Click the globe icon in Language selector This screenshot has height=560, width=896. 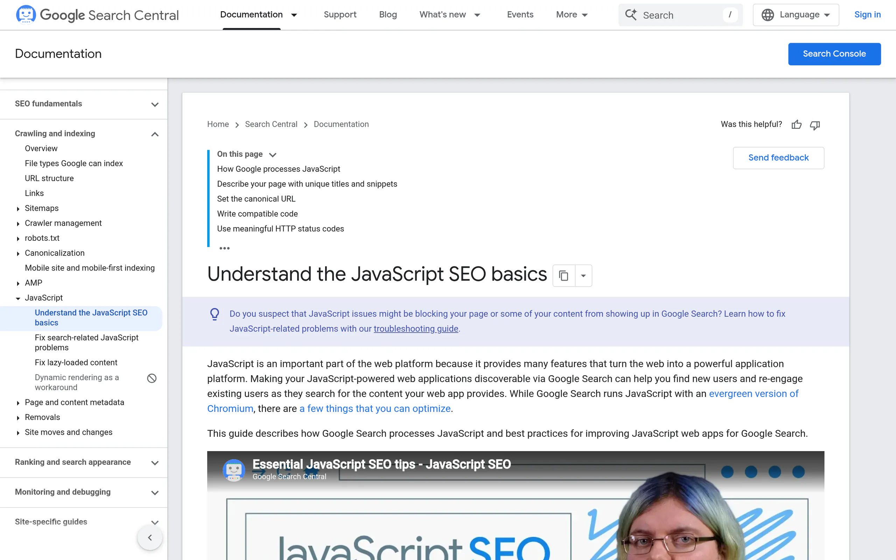click(768, 15)
